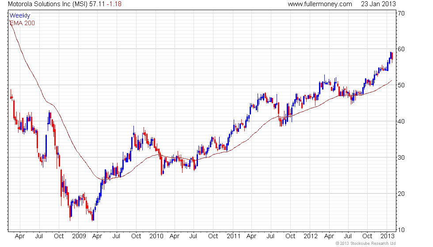
Task: Click the y-axis label 20
Action: (401, 194)
